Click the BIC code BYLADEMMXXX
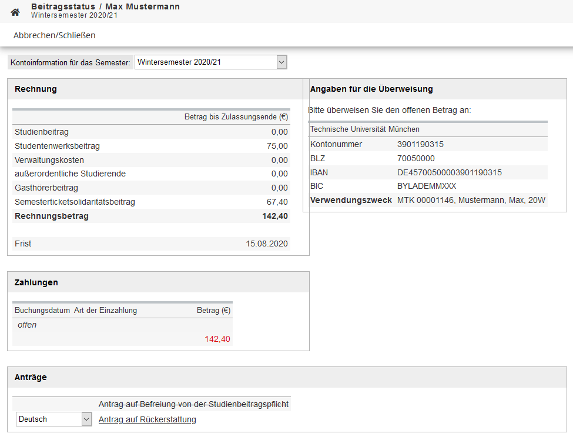573x440 pixels. click(426, 186)
